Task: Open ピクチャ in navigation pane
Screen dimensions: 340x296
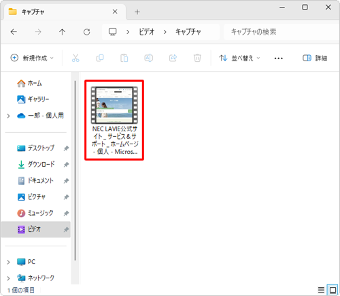Action: point(31,197)
